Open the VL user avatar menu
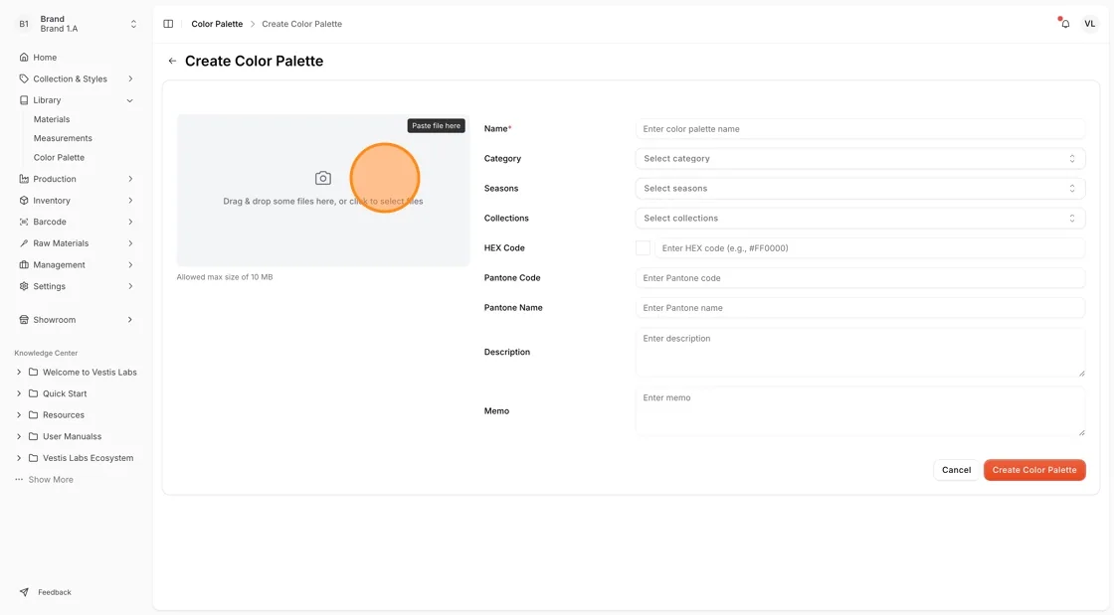The width and height of the screenshot is (1114, 615). [x=1089, y=24]
